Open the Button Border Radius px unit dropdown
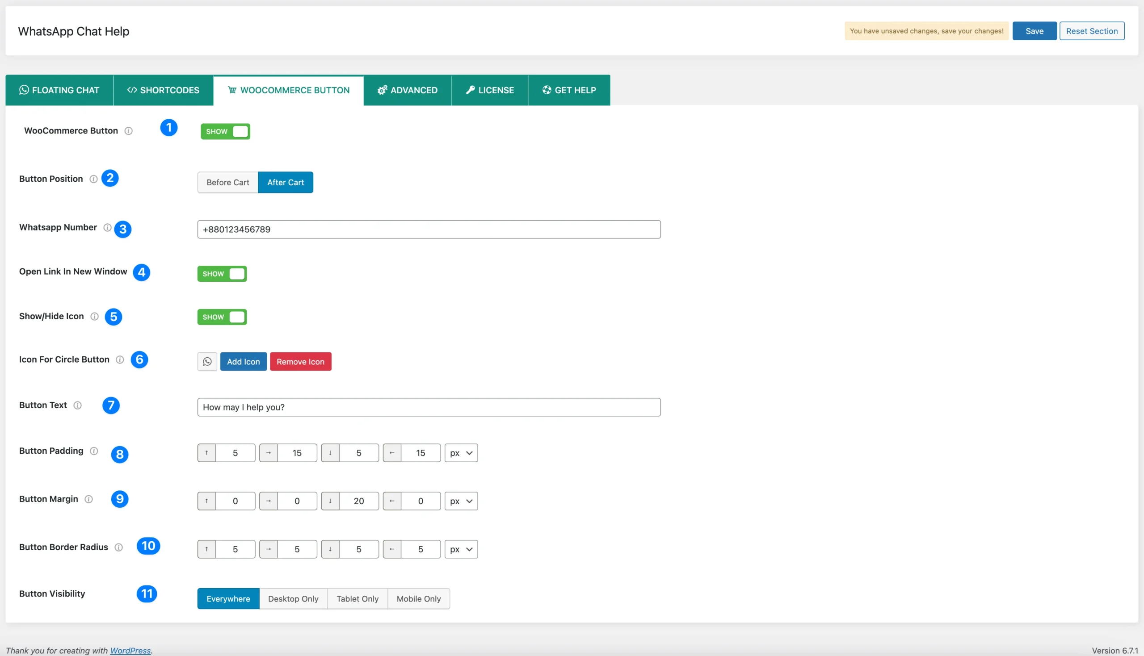 click(x=461, y=549)
